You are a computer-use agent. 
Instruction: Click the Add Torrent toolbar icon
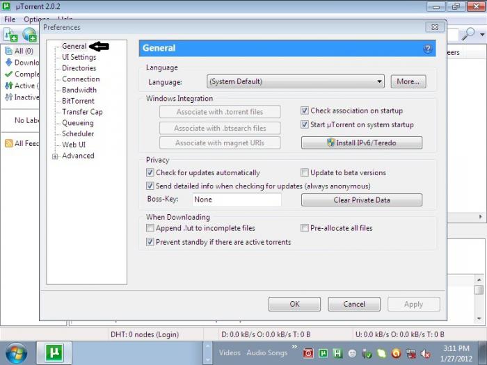[x=10, y=35]
